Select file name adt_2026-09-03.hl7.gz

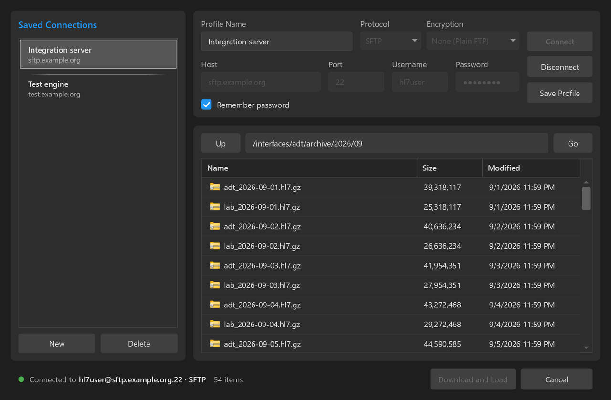click(x=262, y=266)
